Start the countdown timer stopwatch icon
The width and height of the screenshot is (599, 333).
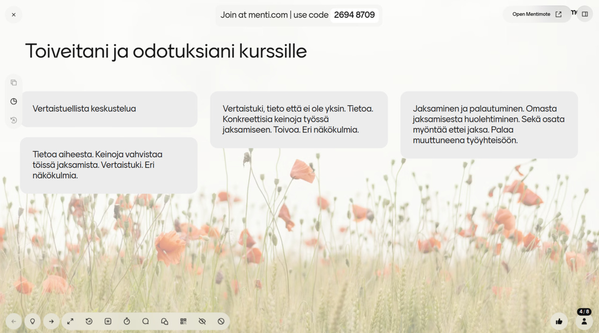click(x=127, y=321)
